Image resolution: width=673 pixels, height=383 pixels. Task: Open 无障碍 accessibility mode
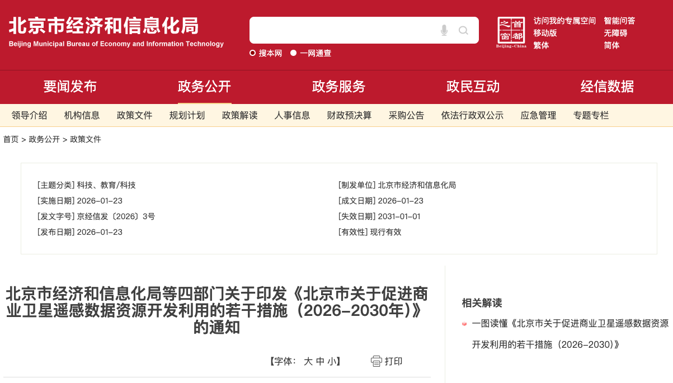pyautogui.click(x=615, y=33)
